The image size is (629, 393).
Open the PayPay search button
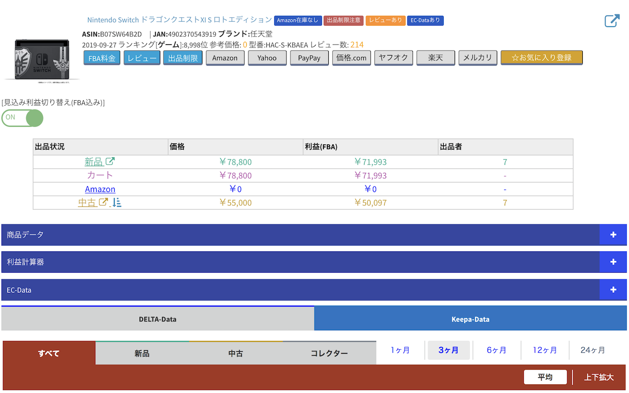point(309,57)
